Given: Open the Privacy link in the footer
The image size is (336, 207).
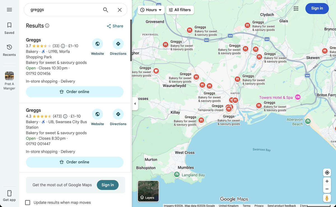Looking at the screenshot, I should (x=259, y=206).
